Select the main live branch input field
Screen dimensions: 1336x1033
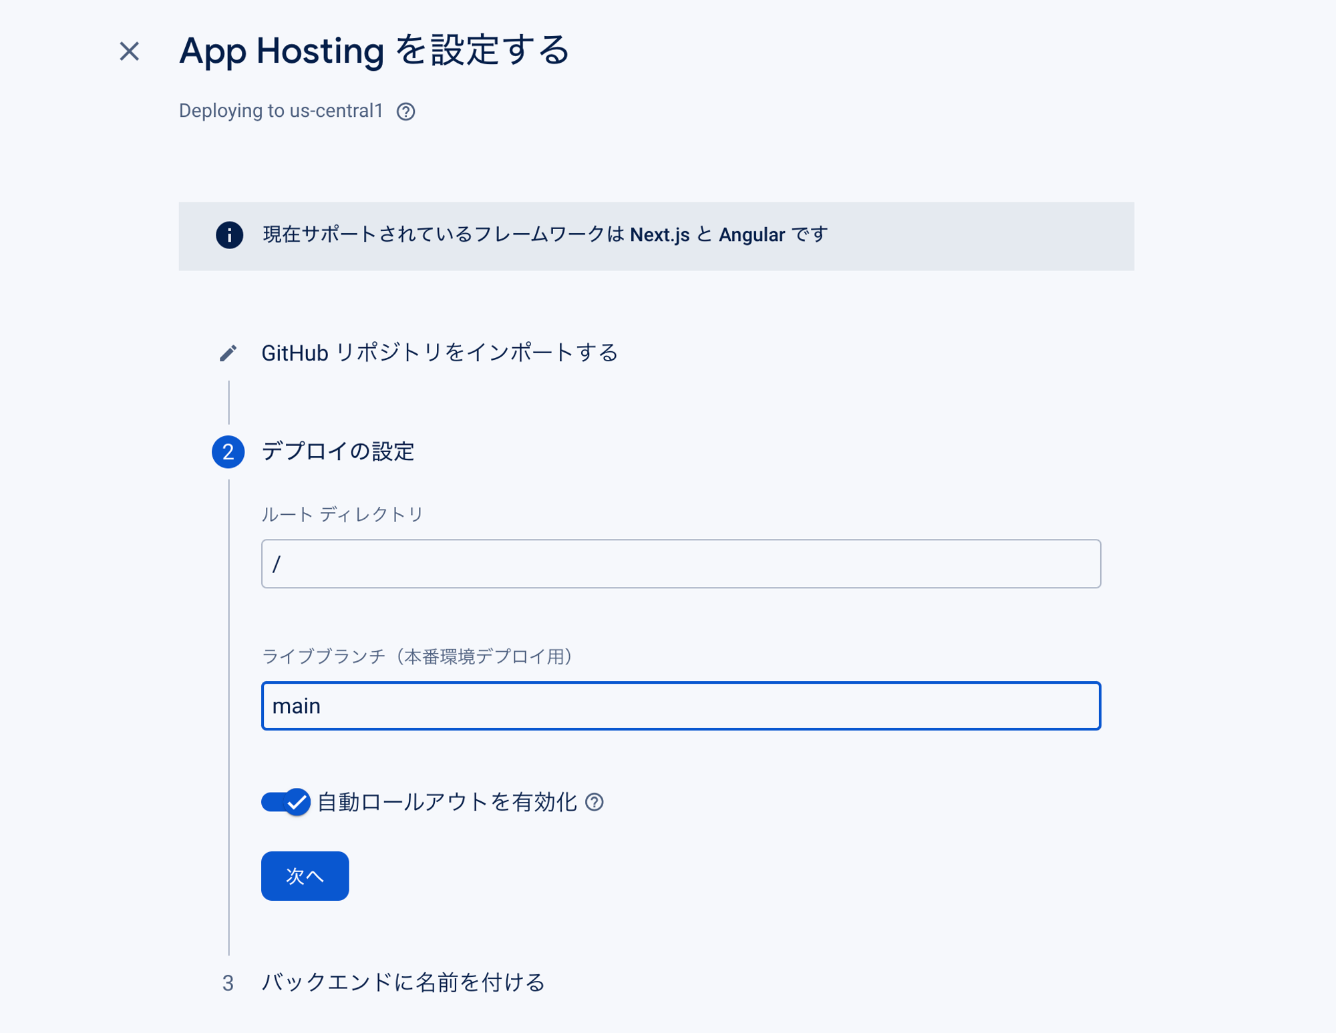click(681, 706)
